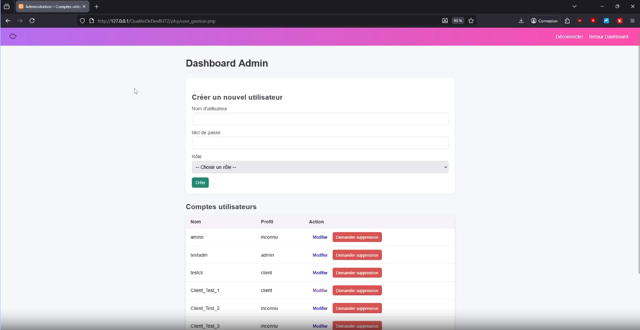
Task: Click Retour Dashboard link
Action: click(x=608, y=37)
